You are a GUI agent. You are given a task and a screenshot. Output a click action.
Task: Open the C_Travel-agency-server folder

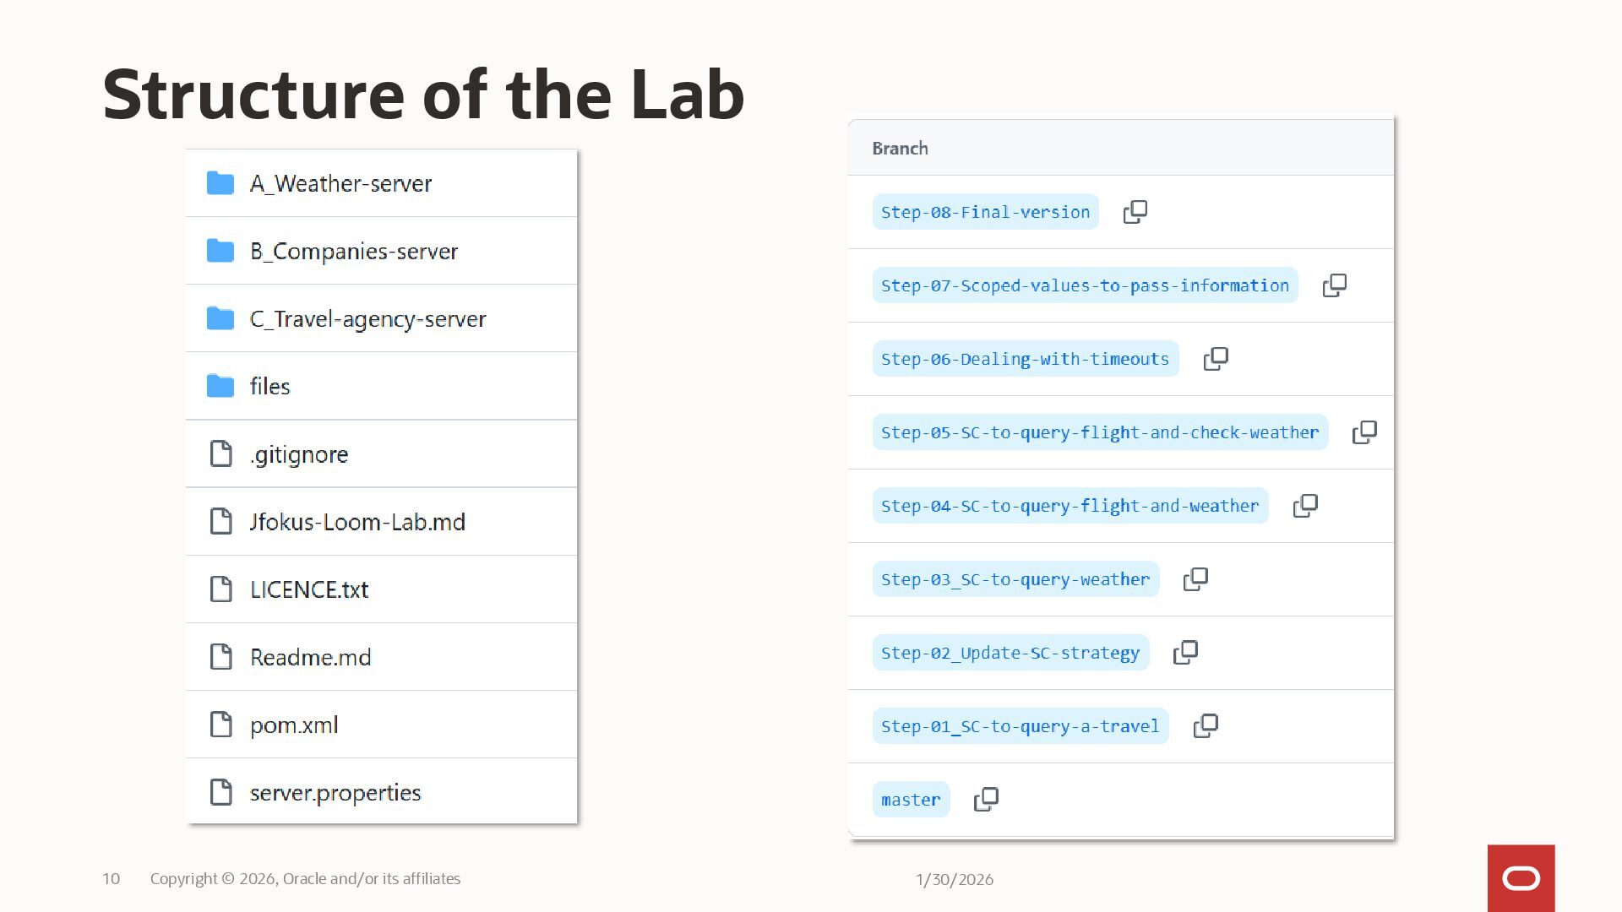(x=367, y=318)
